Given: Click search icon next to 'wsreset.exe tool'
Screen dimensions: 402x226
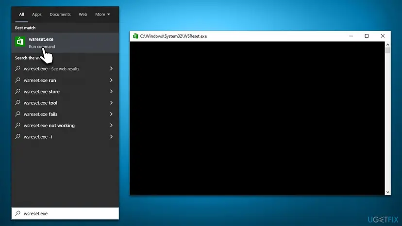Looking at the screenshot, I should coord(17,102).
